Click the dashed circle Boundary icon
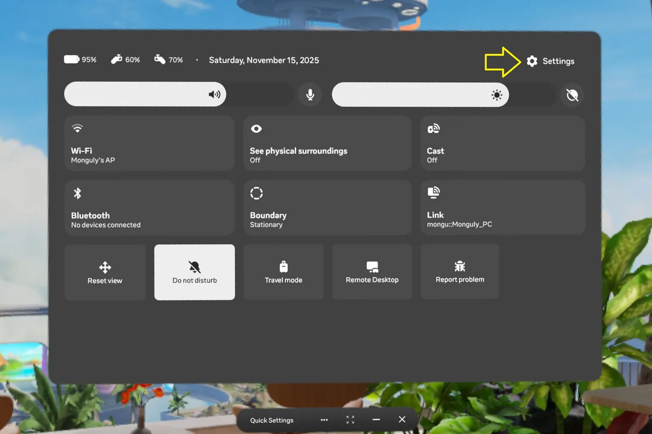This screenshot has width=652, height=434. tap(256, 193)
